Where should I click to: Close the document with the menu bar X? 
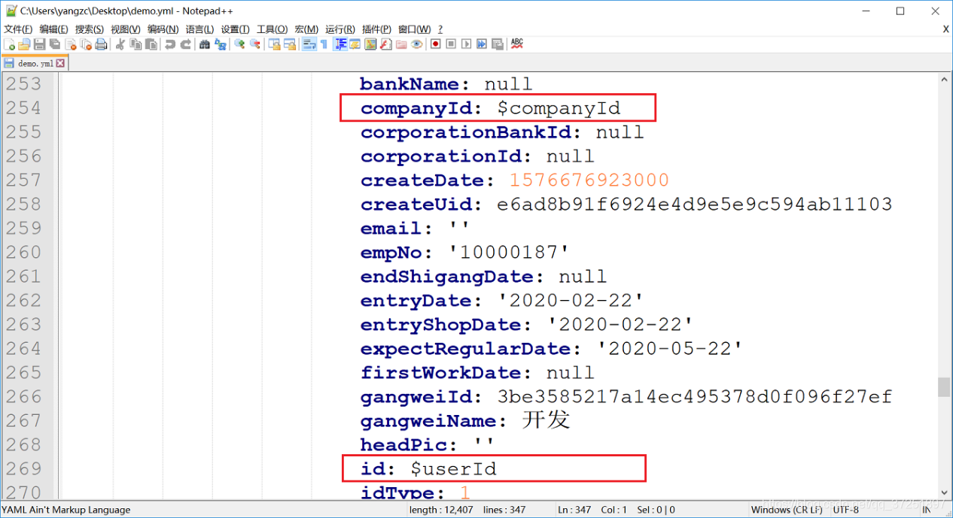coord(945,29)
